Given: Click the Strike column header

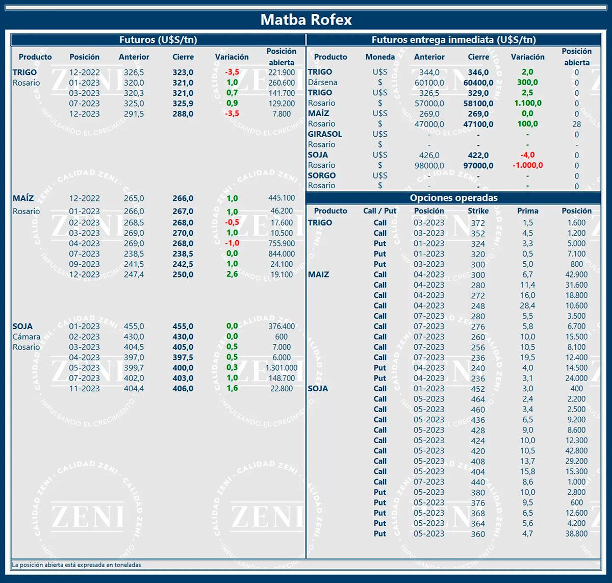Looking at the screenshot, I should tap(478, 211).
